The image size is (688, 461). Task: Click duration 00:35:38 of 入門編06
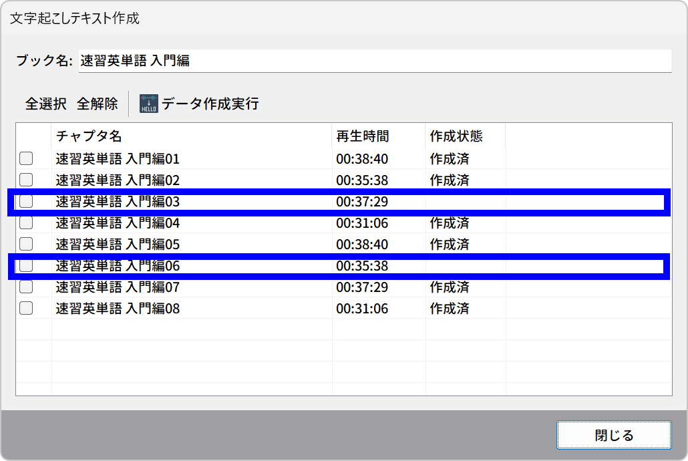pos(362,266)
